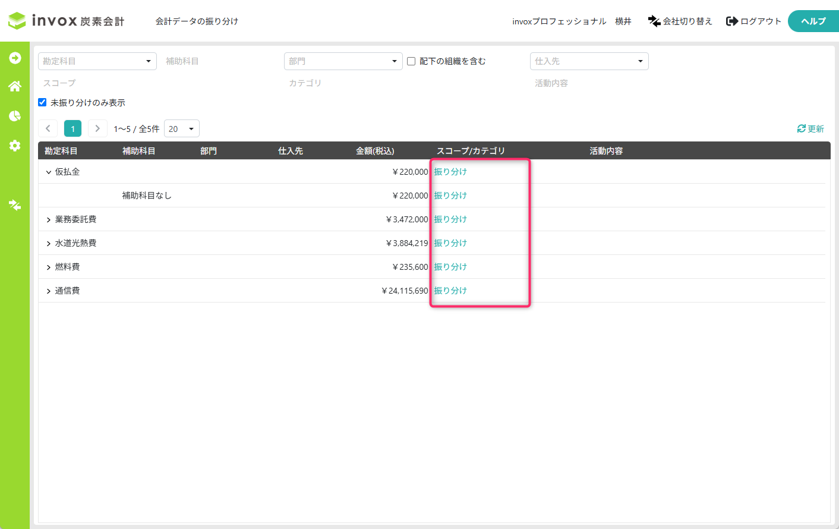Open the pie chart sidebar icon
This screenshot has width=839, height=529.
(15, 116)
